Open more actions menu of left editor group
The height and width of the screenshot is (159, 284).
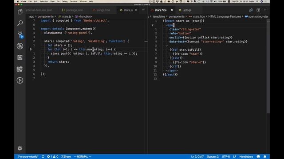144,10
